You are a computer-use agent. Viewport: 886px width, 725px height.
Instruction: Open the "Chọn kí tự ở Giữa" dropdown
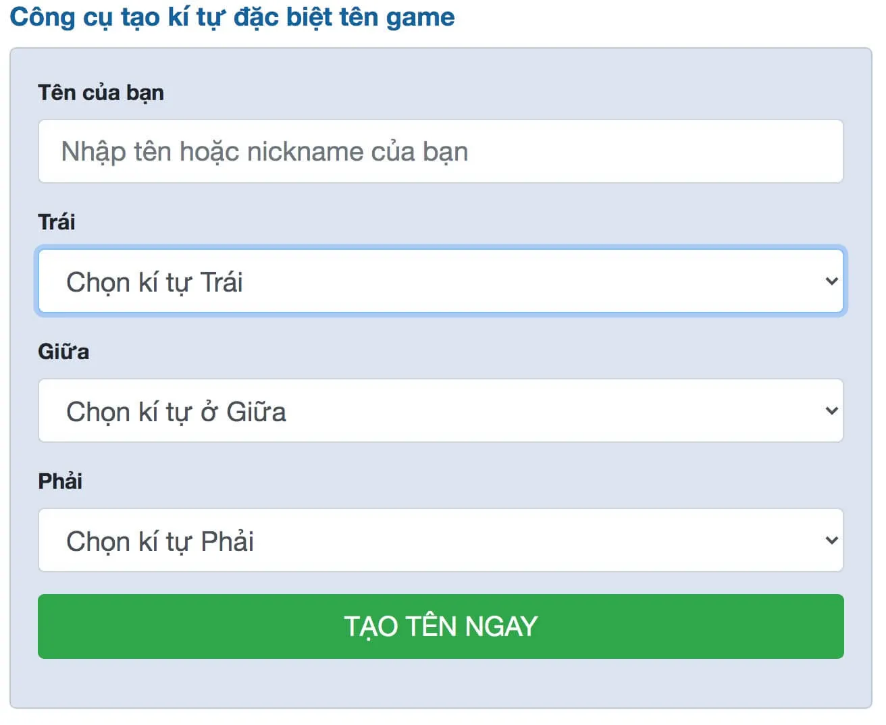442,410
